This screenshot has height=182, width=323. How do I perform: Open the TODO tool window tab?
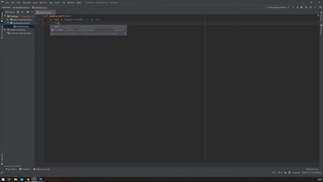pyautogui.click(x=11, y=169)
